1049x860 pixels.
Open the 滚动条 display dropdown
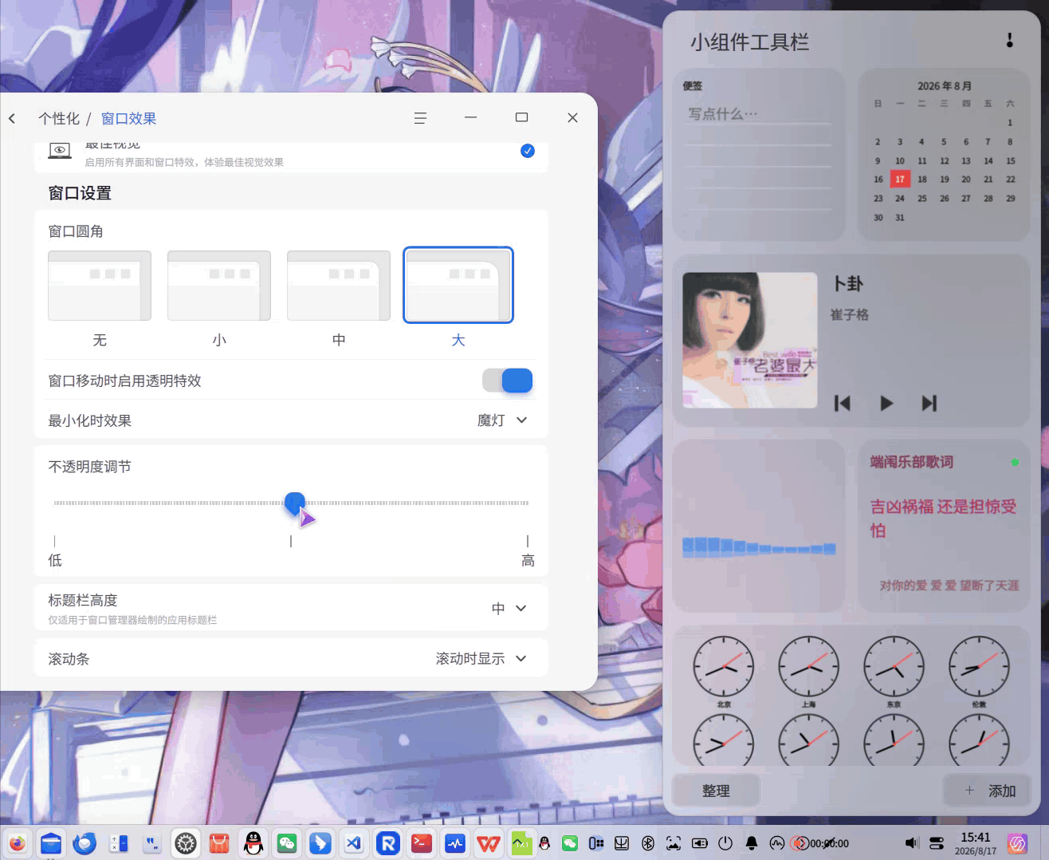pos(481,659)
